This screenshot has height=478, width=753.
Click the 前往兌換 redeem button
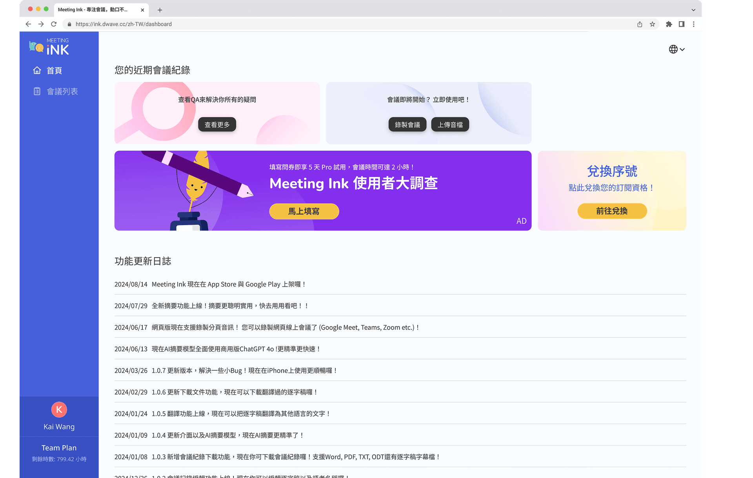pyautogui.click(x=612, y=211)
